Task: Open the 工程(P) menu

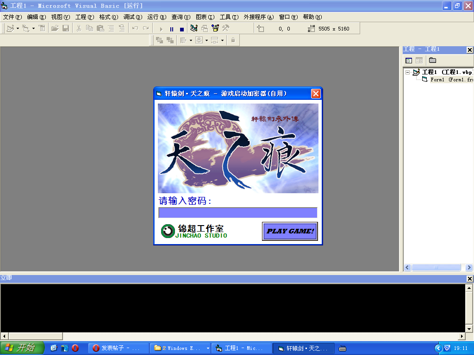Action: [85, 17]
